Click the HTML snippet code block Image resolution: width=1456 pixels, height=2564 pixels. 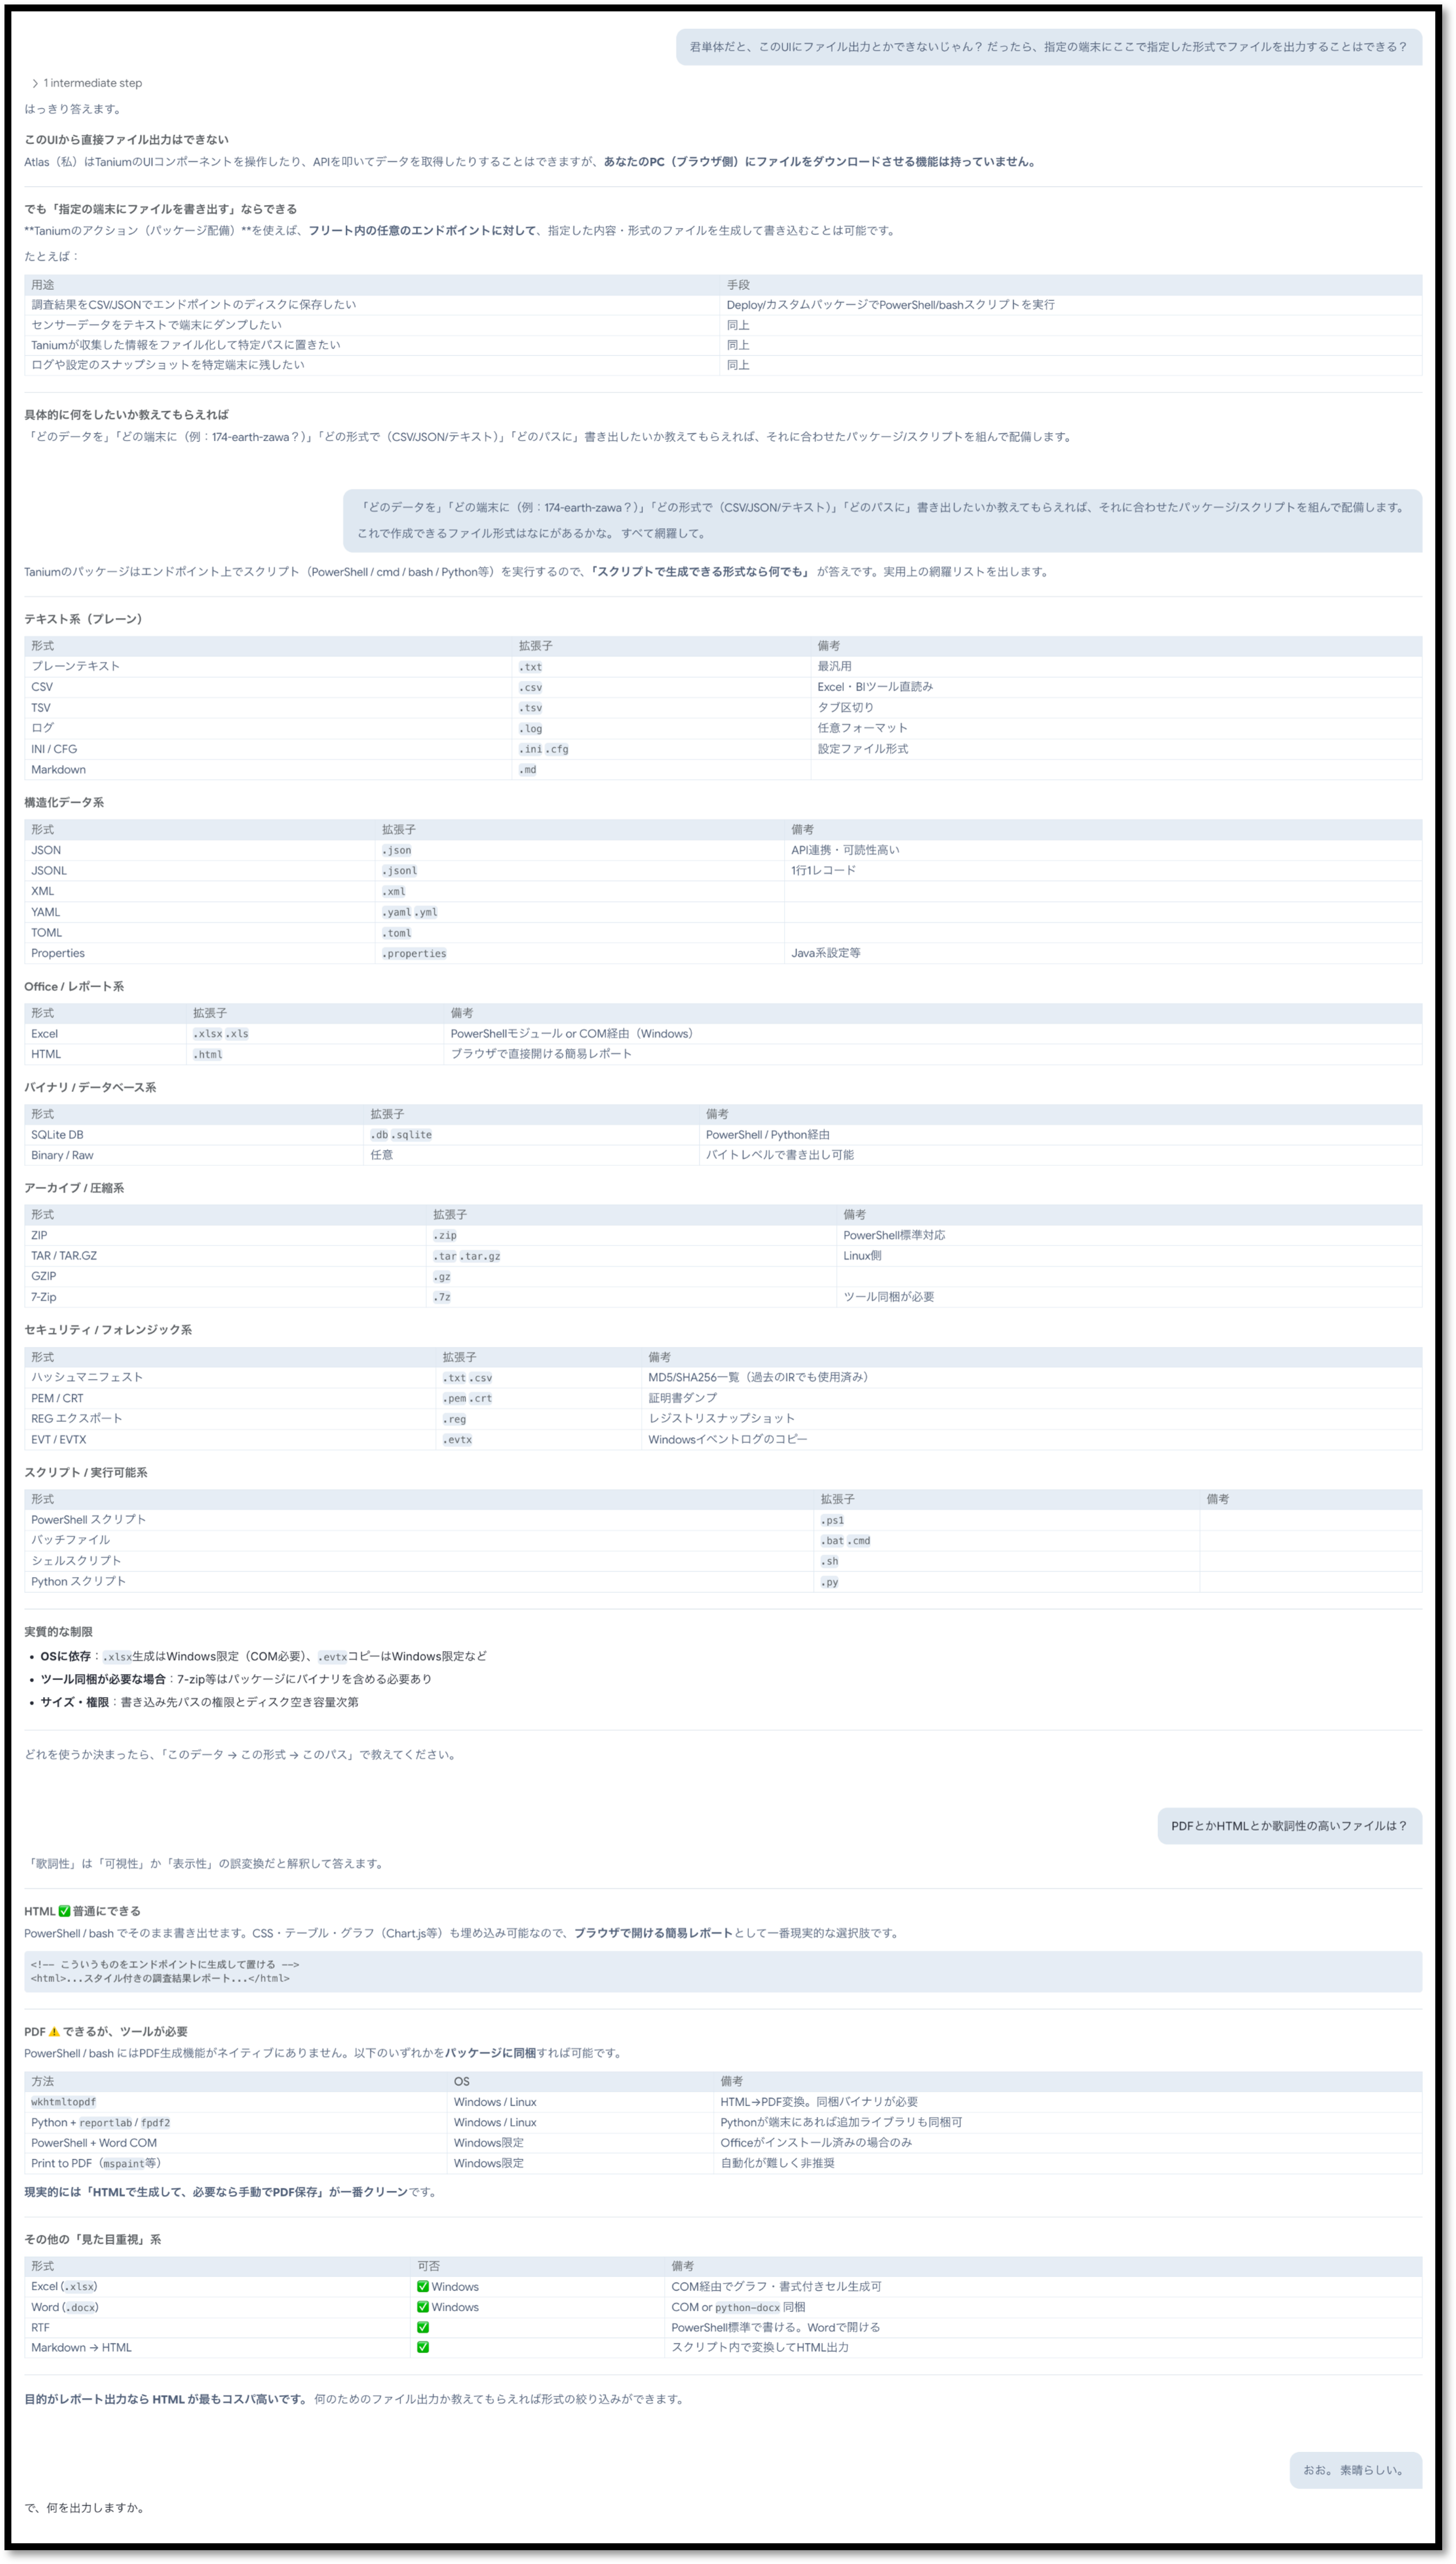click(722, 1971)
